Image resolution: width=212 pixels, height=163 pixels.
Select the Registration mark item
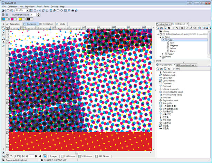click(170, 100)
